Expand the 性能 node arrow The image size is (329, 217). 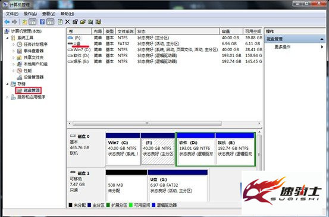pyautogui.click(x=14, y=71)
